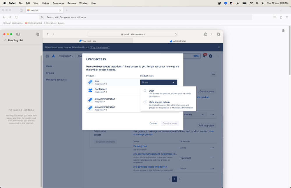Screen dimensions: 291x188
Task: Click the page-level Grant access button
Action: tap(207, 91)
